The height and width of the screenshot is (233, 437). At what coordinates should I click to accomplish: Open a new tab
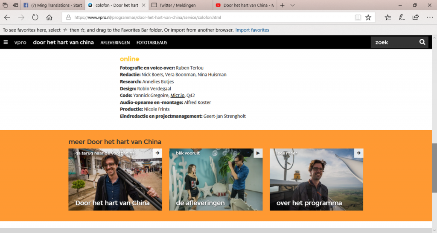(283, 5)
